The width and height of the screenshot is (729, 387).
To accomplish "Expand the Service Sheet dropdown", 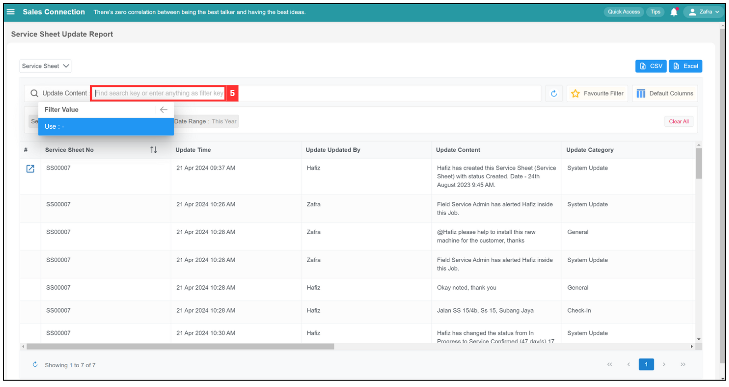I will pos(45,66).
